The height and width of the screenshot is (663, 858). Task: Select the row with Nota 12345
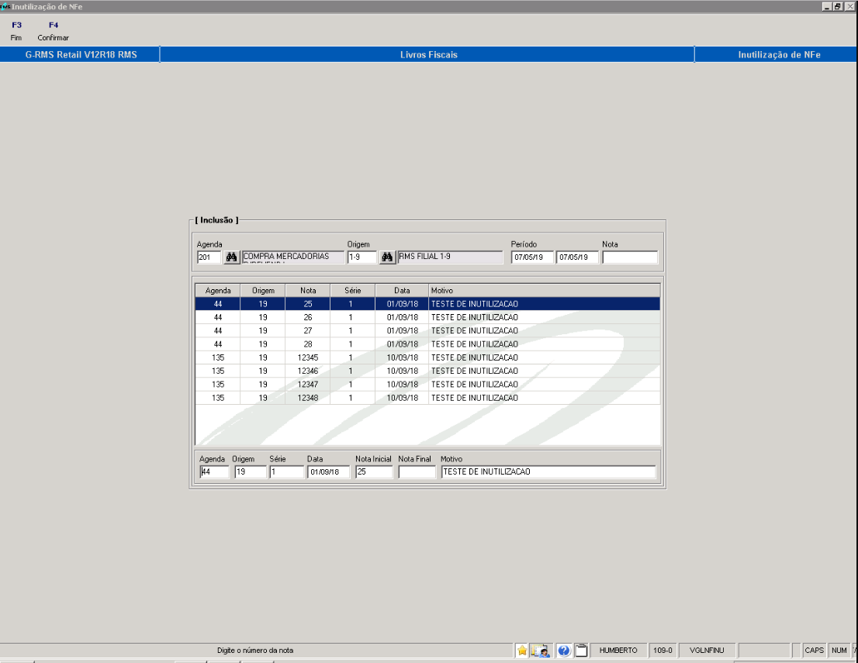click(x=427, y=357)
